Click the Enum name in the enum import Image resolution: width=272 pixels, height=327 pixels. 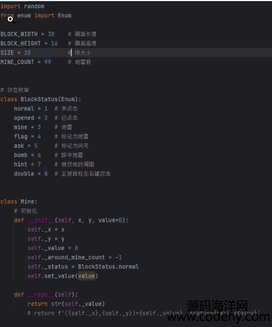point(64,15)
